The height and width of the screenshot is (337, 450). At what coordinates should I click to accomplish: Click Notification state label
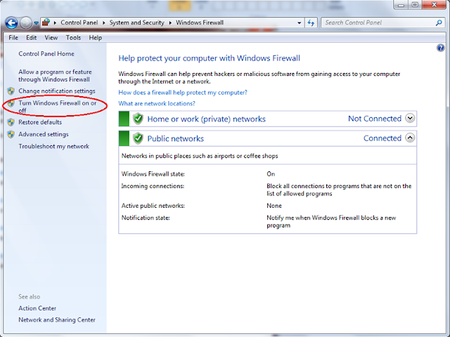(x=146, y=218)
